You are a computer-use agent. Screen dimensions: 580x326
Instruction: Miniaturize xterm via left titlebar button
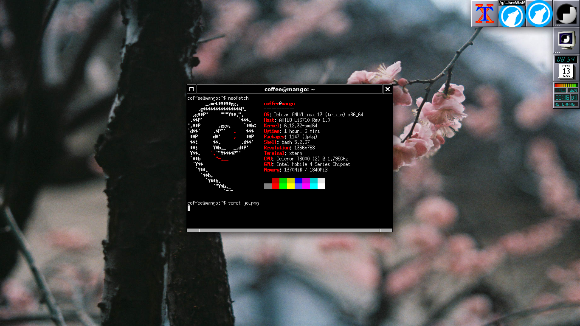tap(191, 89)
